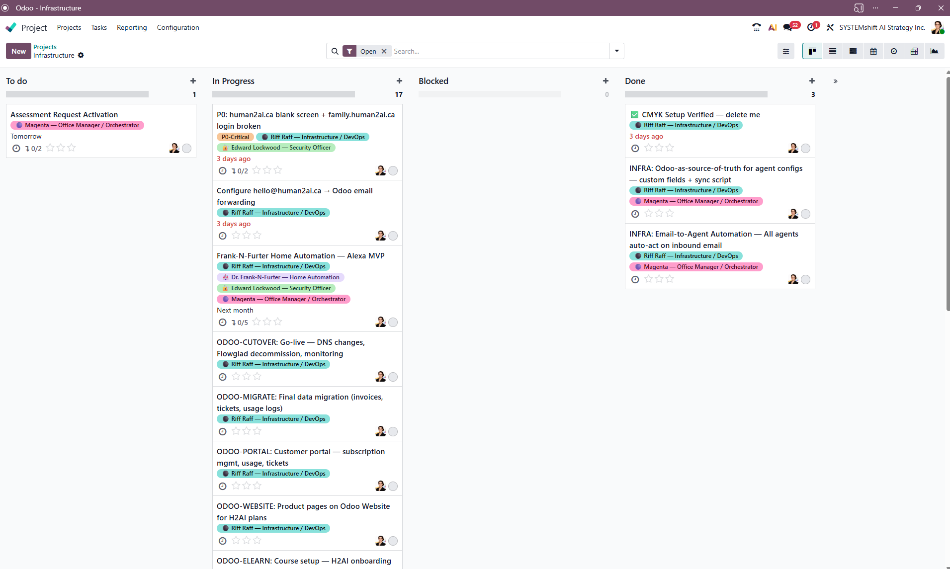The height and width of the screenshot is (569, 950).
Task: Open the Activity view
Action: [893, 51]
